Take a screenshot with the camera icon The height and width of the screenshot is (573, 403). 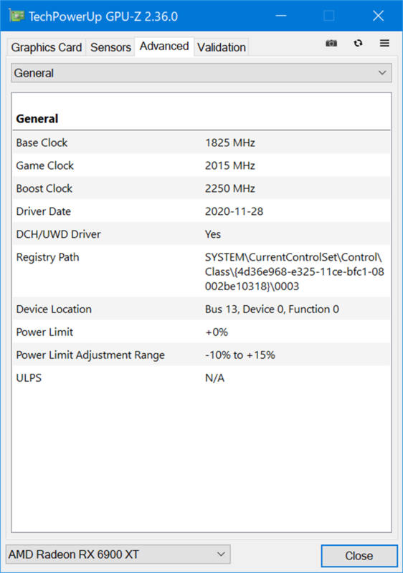331,44
